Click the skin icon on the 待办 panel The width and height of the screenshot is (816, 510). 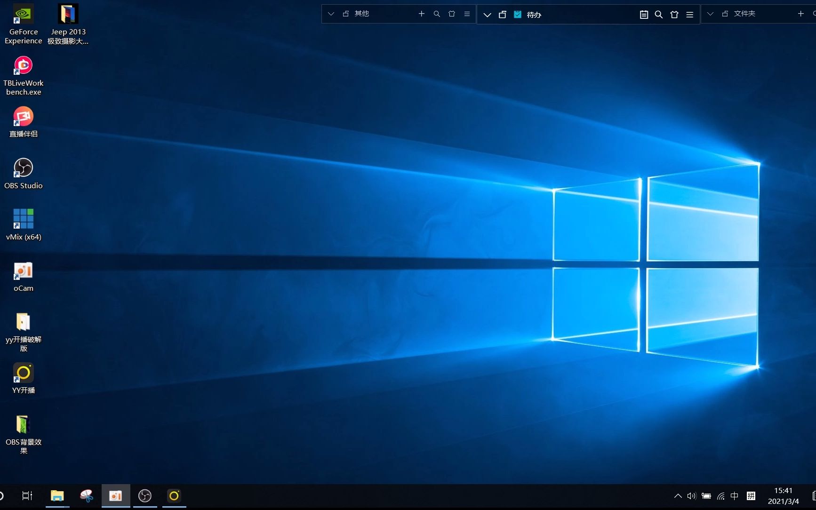[674, 15]
